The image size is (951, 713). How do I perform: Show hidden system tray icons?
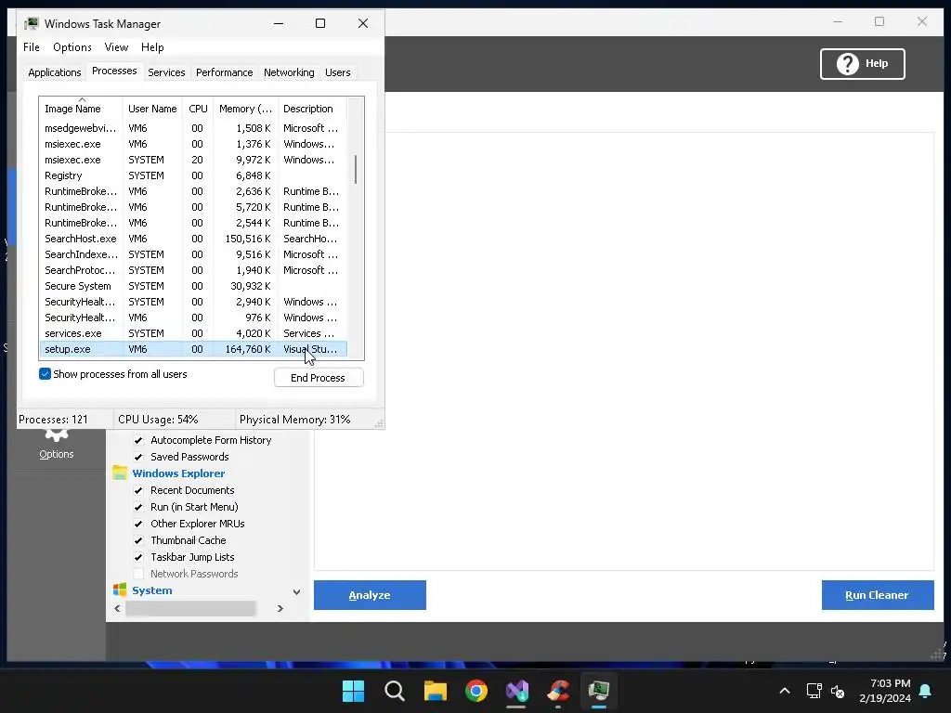pos(784,691)
